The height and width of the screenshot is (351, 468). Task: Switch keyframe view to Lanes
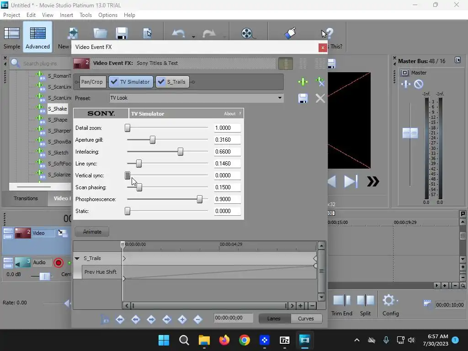(x=274, y=319)
